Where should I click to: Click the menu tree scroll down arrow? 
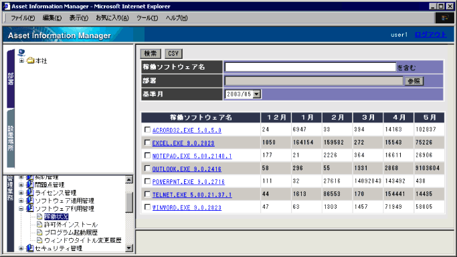point(129,248)
